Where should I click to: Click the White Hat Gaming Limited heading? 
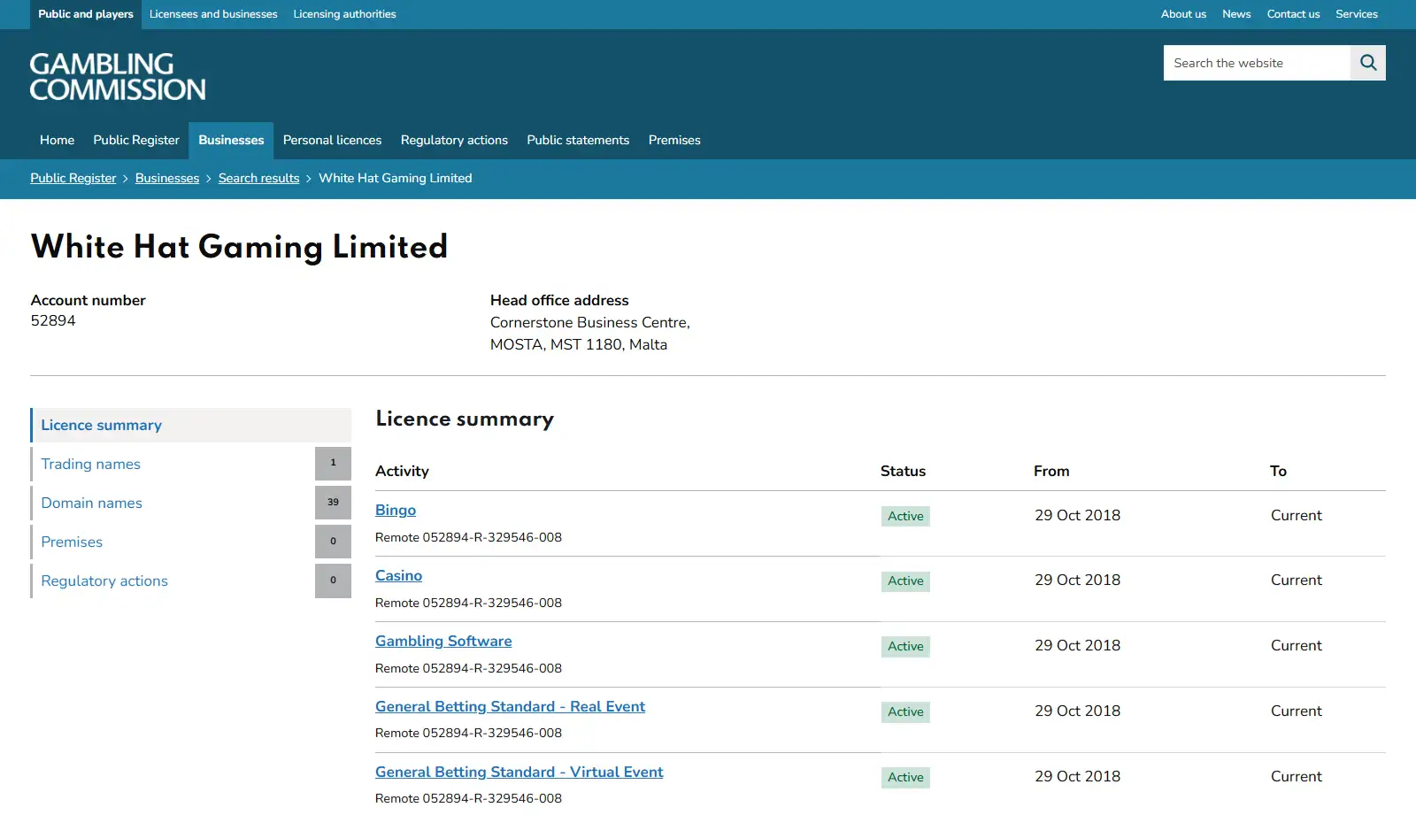pos(239,246)
